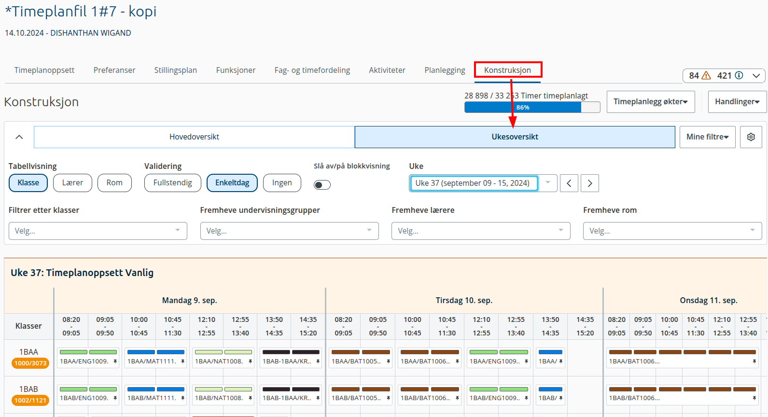Viewport: 768px width, 417px height.
Task: Click the orange 1002/1121 badge
Action: point(30,401)
